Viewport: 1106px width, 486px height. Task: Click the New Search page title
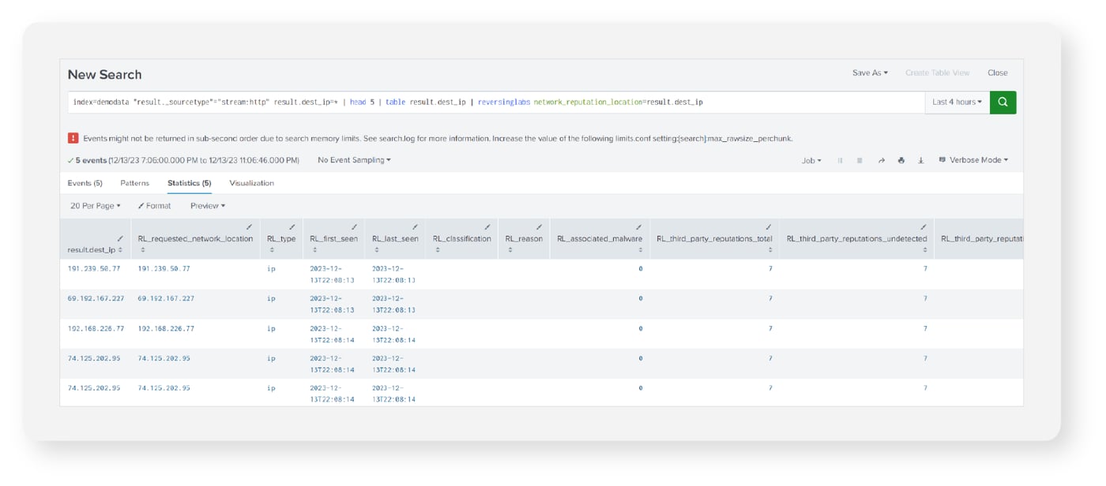pos(104,74)
